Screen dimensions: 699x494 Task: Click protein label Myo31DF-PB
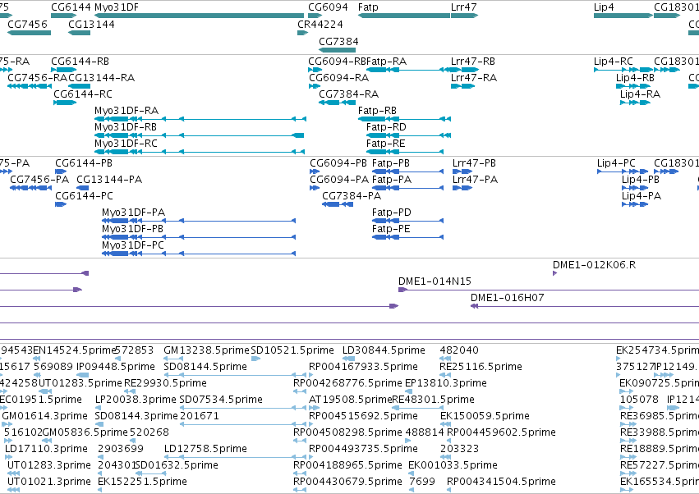[132, 228]
